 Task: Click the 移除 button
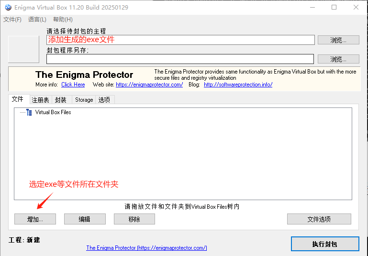[x=134, y=219]
